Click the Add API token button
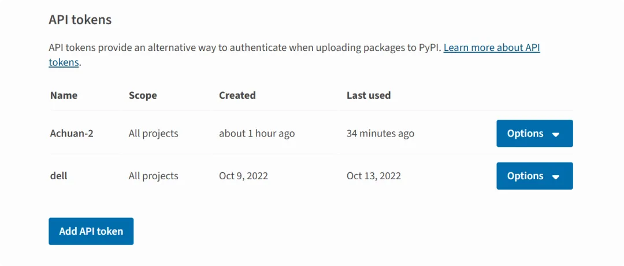Screen dimensions: 624x266 coord(91,231)
